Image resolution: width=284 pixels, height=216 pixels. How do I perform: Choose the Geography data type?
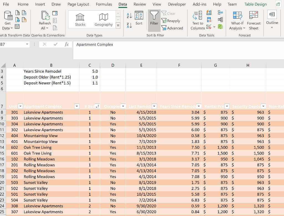(x=103, y=19)
